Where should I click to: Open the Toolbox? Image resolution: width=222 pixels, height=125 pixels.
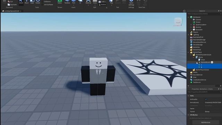(67, 2)
